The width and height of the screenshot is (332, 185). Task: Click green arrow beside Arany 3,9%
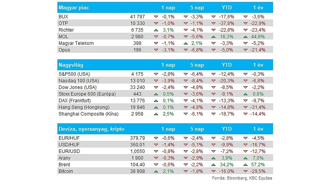(x=213, y=158)
